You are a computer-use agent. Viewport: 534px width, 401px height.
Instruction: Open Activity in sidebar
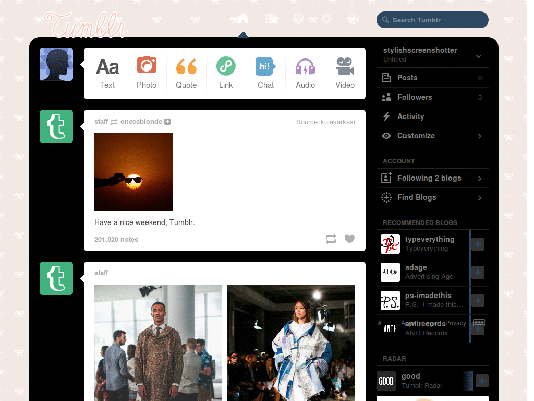(x=432, y=116)
